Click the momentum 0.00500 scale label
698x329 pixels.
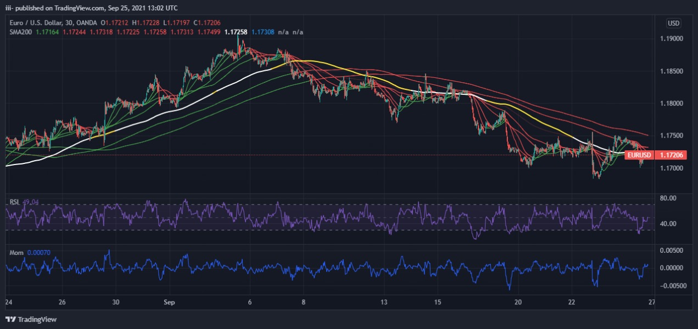[671, 250]
